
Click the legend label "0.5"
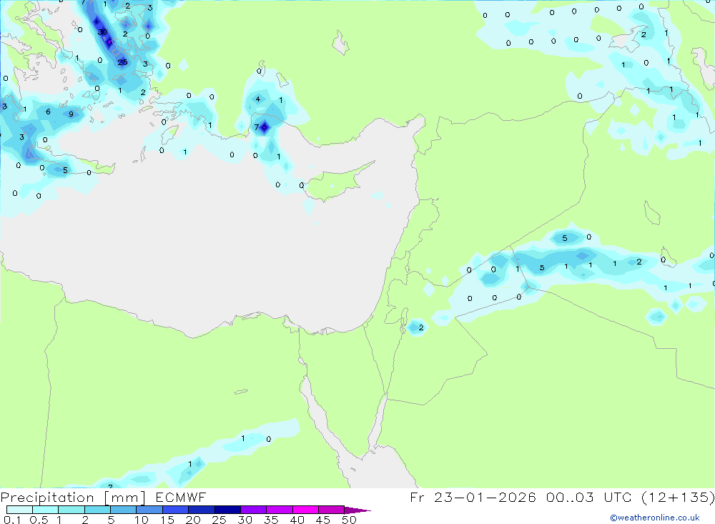[x=39, y=520]
